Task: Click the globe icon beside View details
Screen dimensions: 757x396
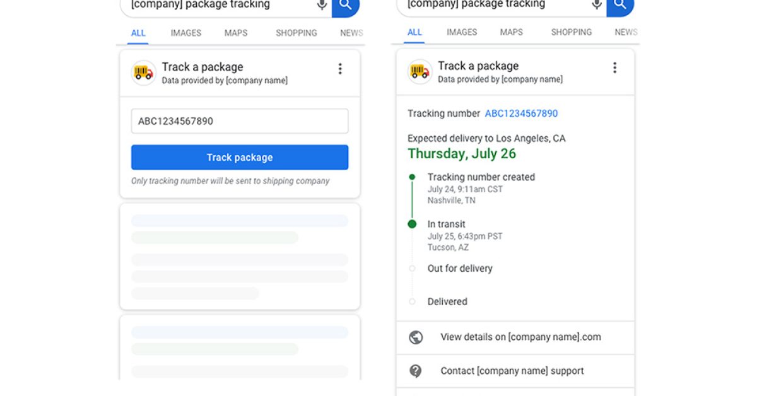Action: tap(416, 337)
